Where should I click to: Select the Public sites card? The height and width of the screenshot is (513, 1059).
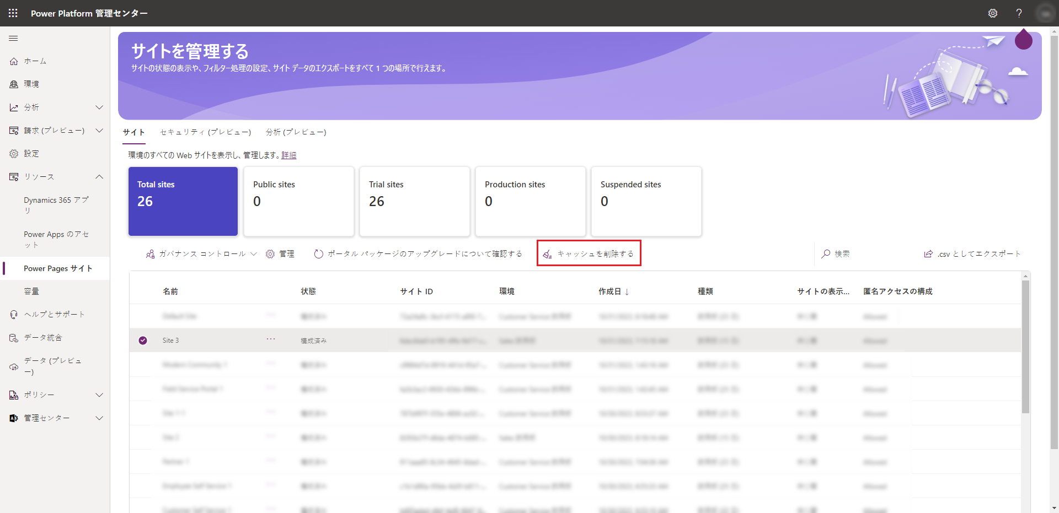tap(299, 202)
